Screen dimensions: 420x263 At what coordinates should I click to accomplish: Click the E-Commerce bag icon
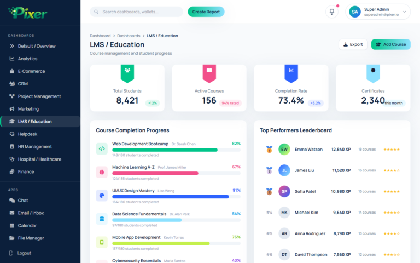click(x=12, y=71)
